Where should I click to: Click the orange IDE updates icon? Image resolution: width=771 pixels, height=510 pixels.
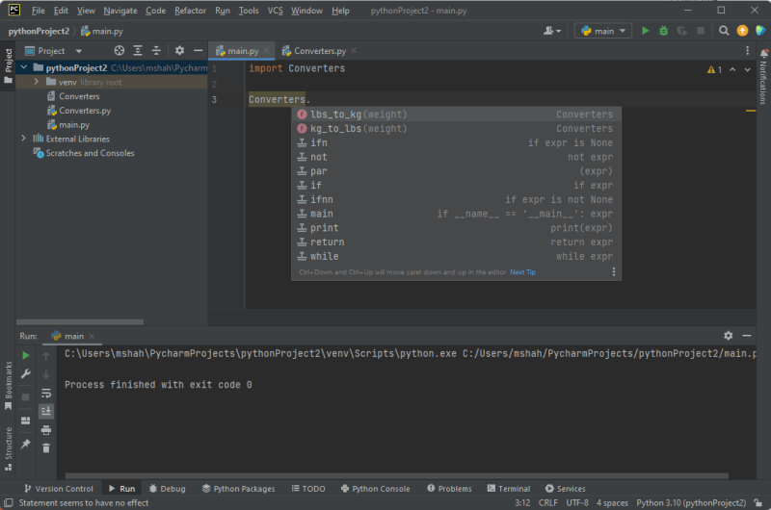742,31
